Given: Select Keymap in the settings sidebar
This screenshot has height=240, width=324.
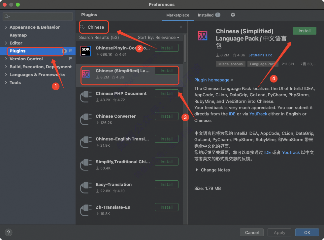Looking at the screenshot, I should (18, 35).
